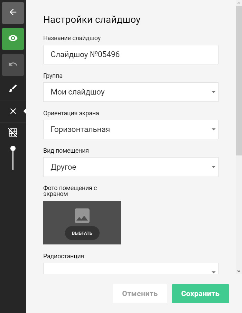
Task: Click the vertical scrollbar thumb
Action: [x=239, y=80]
